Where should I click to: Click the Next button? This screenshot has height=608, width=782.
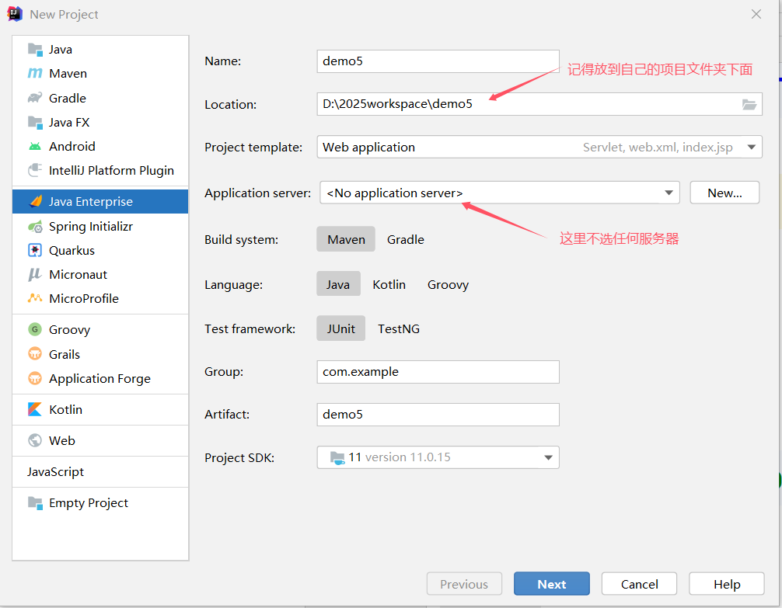(552, 584)
